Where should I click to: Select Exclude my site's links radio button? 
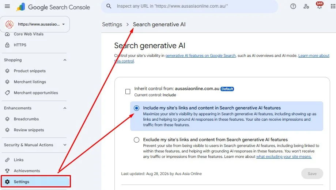(136, 140)
